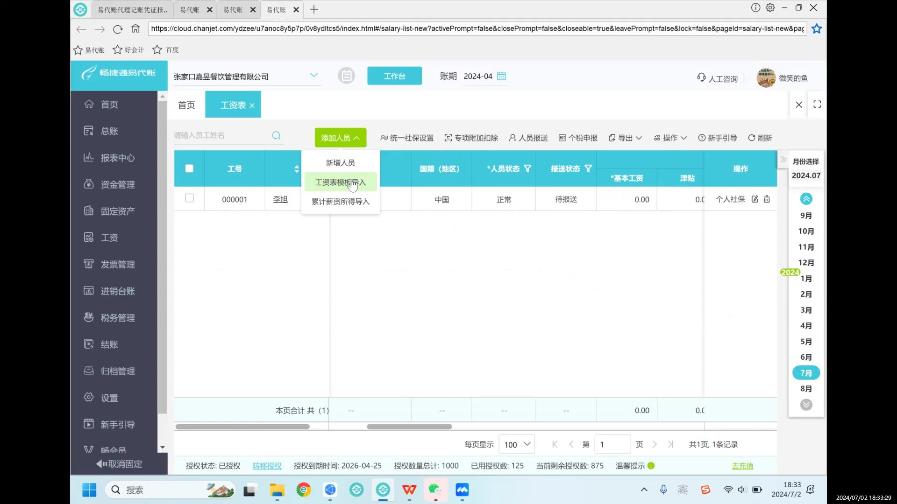Switch to the 首页 tab
Screen dimensions: 897x504
(186, 105)
